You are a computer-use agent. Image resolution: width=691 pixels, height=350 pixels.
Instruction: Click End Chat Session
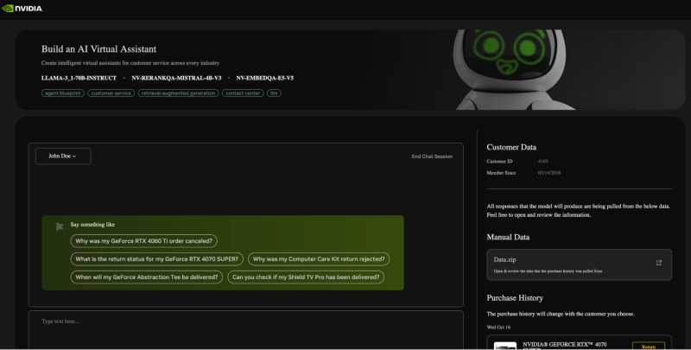tap(432, 156)
